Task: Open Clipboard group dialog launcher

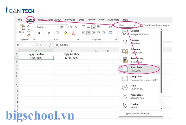Action: pyautogui.click(x=34, y=40)
